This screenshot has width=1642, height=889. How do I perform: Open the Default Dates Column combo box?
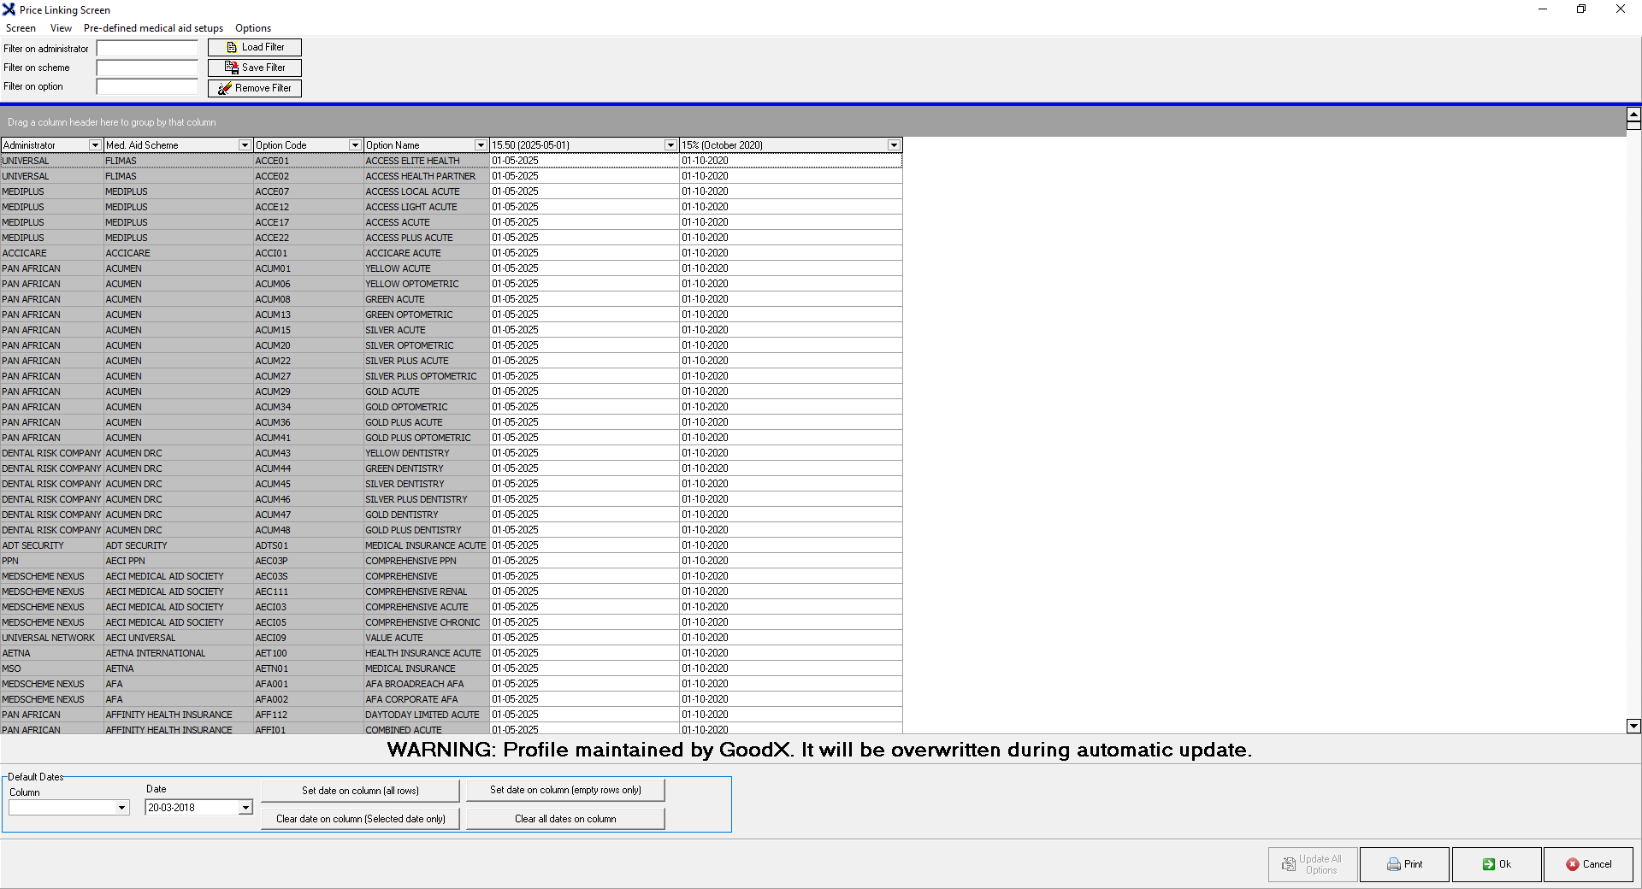(x=121, y=808)
